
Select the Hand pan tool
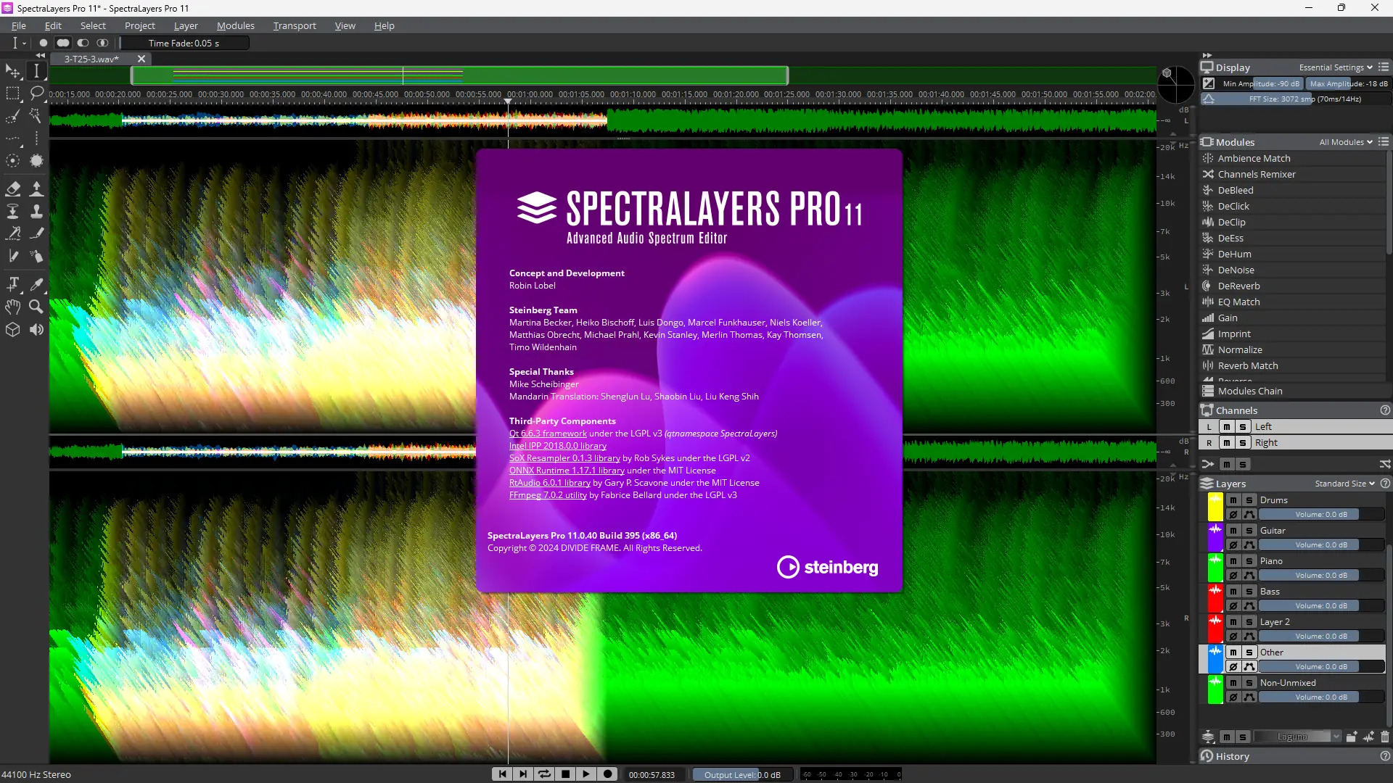point(13,307)
